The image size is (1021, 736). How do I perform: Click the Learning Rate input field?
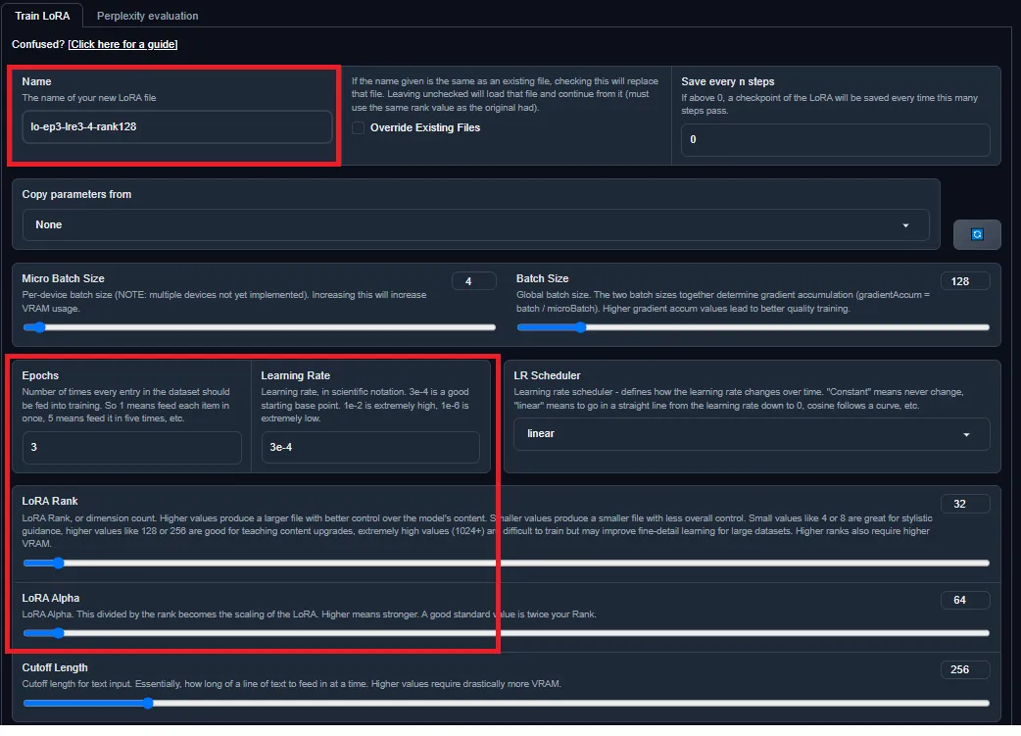[x=370, y=447]
